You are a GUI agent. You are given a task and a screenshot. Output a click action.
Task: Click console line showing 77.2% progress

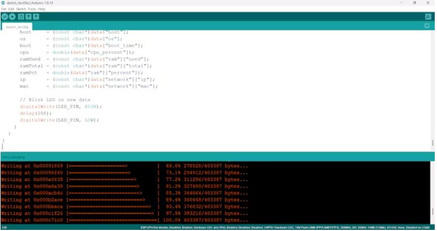click(x=125, y=180)
